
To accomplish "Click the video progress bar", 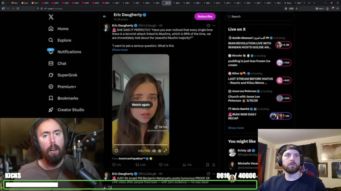I will point(141,145).
